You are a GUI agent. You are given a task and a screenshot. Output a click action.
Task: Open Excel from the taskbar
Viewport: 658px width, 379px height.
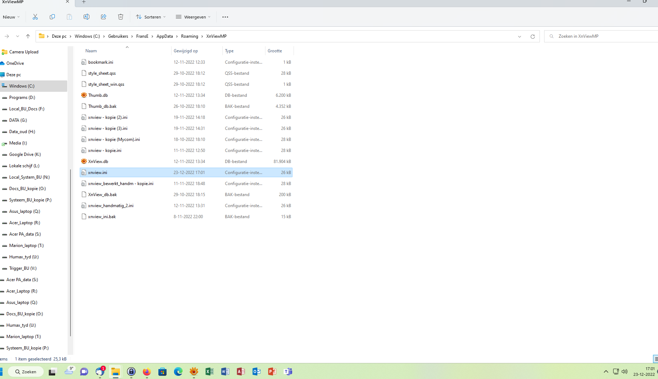pyautogui.click(x=209, y=372)
